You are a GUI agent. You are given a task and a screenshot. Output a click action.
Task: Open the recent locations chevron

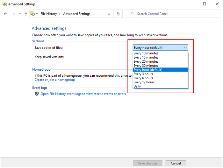(x=20, y=14)
